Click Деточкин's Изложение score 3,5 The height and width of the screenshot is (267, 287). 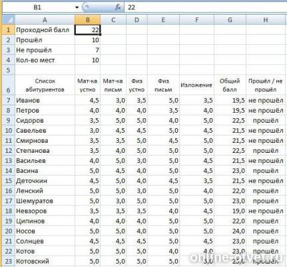[196, 181]
